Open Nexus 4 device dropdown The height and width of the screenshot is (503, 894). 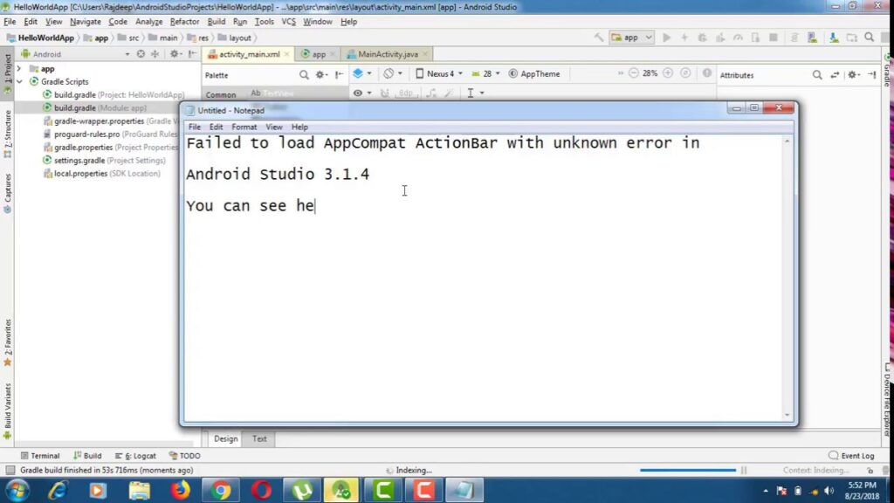pyautogui.click(x=438, y=73)
